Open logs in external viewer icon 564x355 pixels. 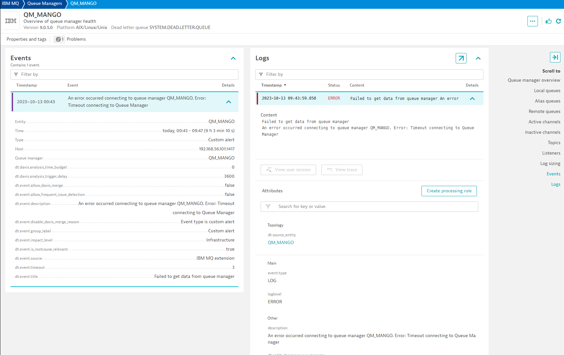point(461,58)
